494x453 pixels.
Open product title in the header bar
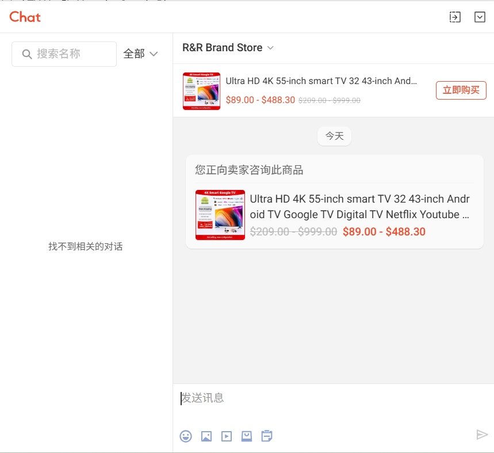tap(321, 81)
